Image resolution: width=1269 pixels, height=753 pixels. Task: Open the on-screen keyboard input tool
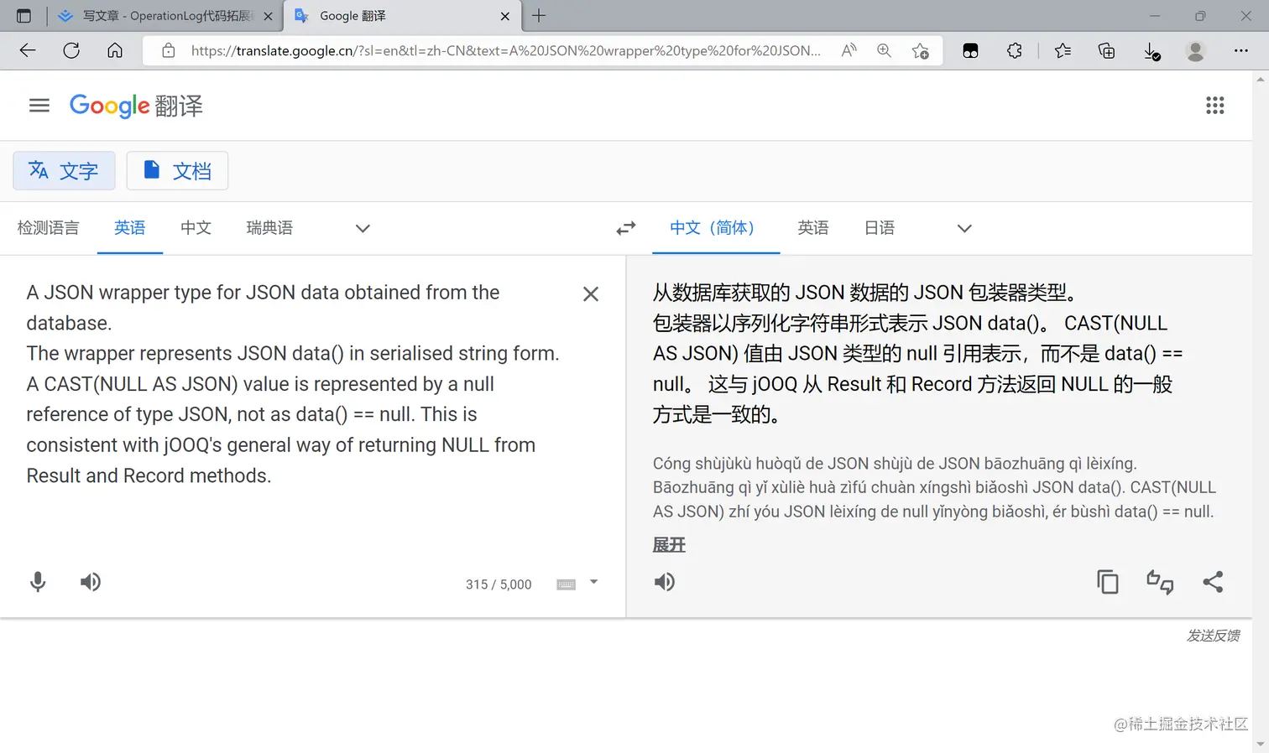pyautogui.click(x=567, y=584)
